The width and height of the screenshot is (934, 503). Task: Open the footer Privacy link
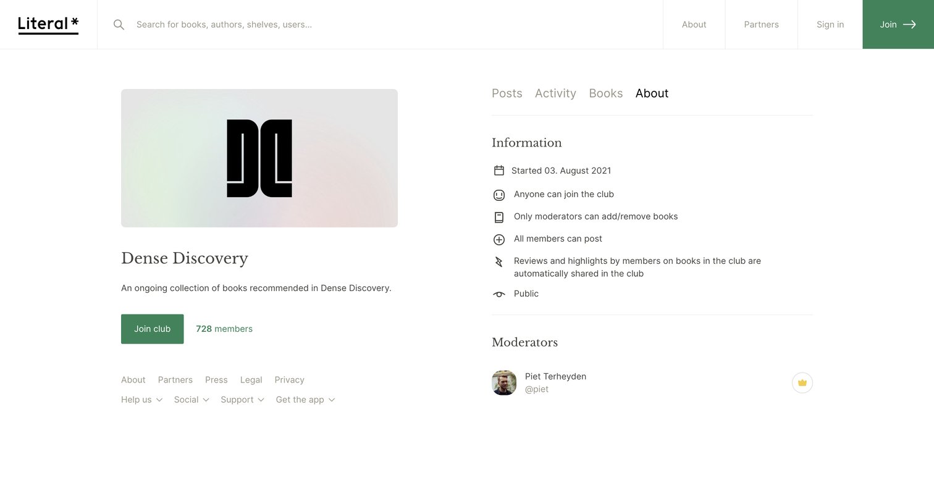(290, 380)
